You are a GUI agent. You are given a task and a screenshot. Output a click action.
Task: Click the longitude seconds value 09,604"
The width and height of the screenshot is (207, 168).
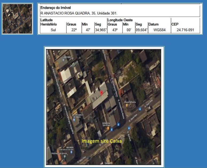tap(142, 30)
